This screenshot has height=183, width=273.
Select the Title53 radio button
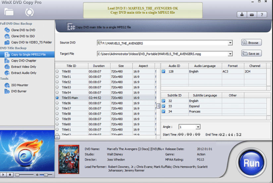57,87
